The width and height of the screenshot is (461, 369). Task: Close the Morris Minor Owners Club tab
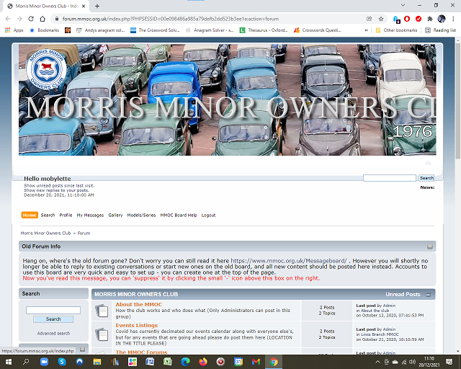(x=84, y=6)
